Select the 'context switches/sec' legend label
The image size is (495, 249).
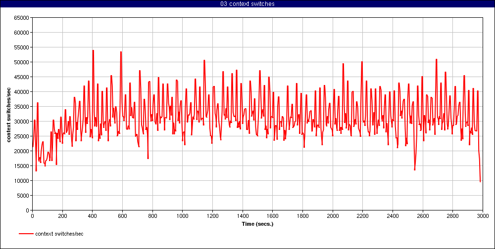point(59,234)
